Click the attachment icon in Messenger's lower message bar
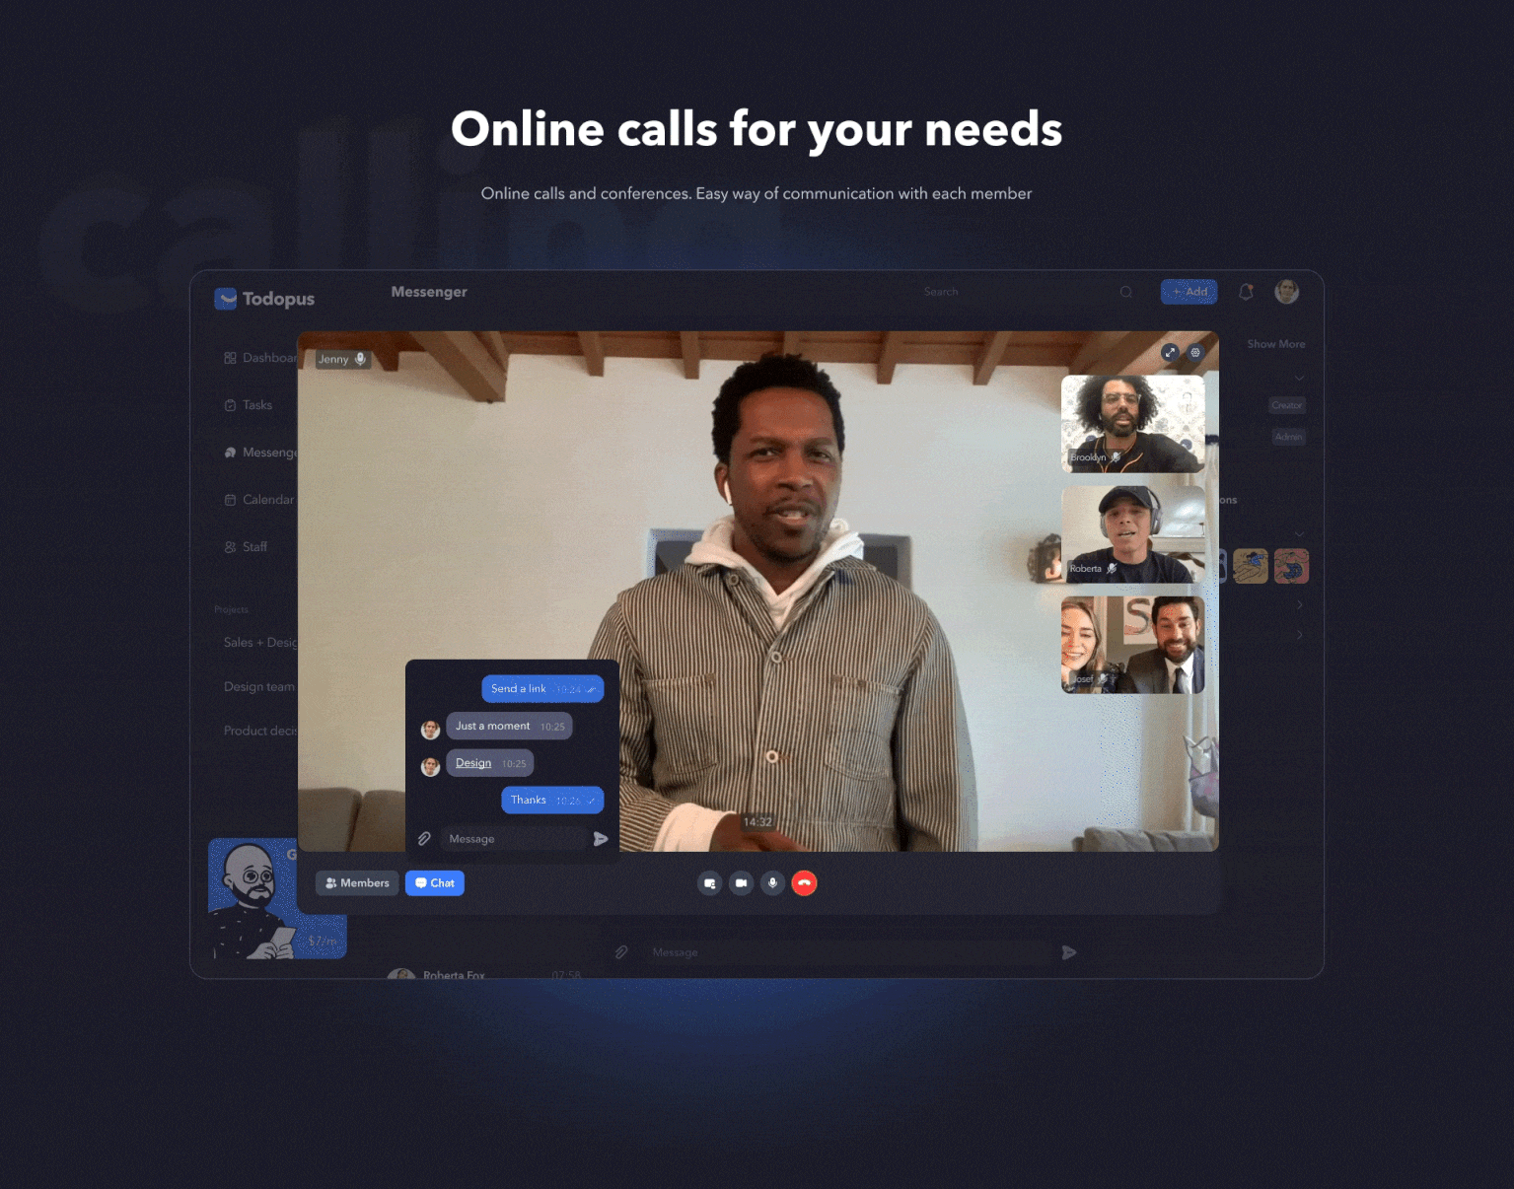Viewport: 1514px width, 1189px height. point(621,952)
